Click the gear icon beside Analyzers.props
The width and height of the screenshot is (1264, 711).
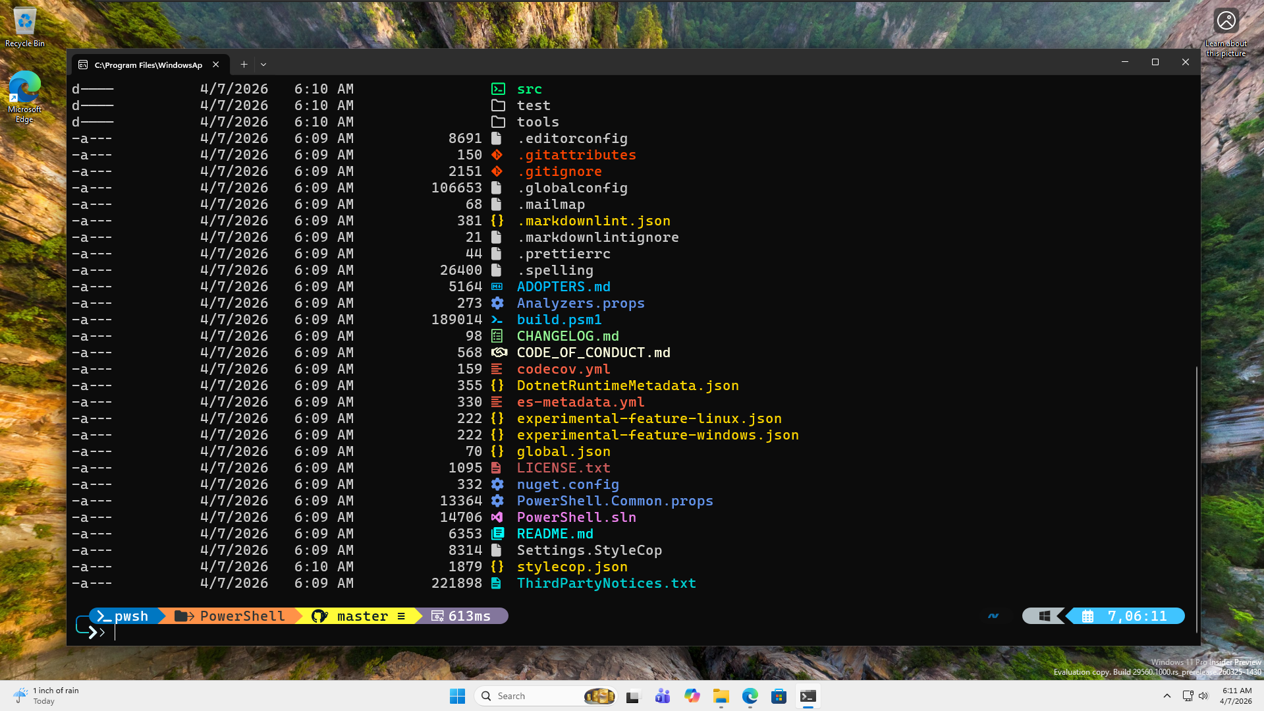pos(497,303)
